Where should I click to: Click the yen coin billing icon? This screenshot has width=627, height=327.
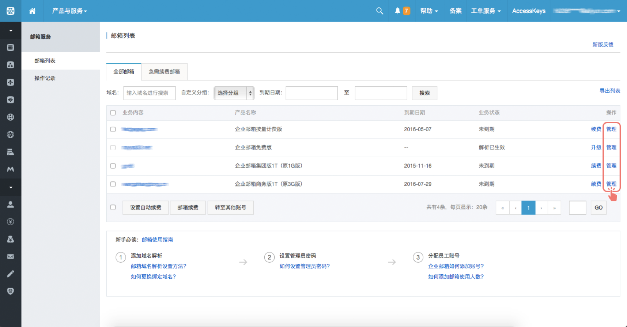(11, 222)
